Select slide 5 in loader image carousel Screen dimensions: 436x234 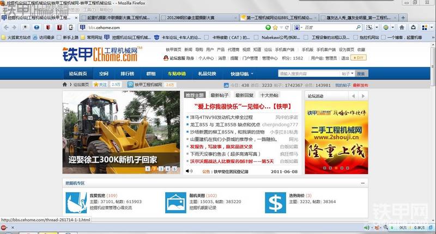coord(174,169)
